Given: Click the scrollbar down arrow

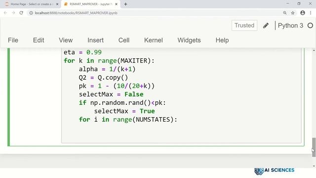Looking at the screenshot, I should coord(314,166).
